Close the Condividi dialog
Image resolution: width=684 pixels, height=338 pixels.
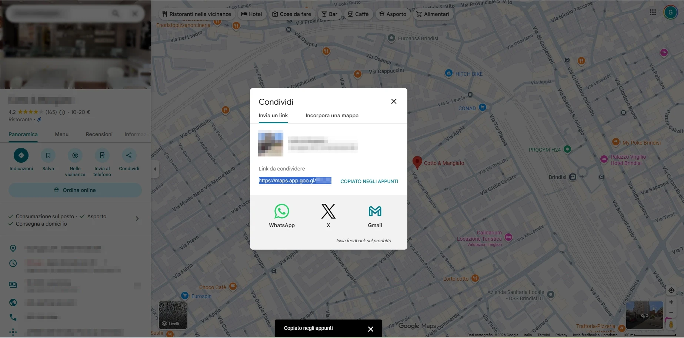point(394,101)
